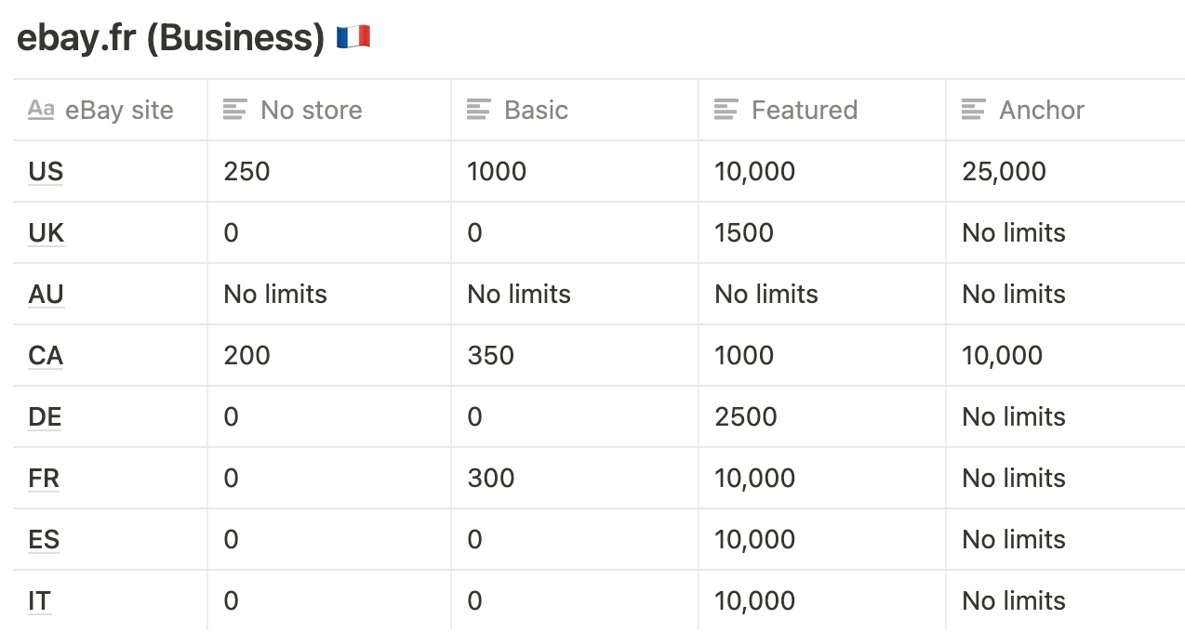The image size is (1185, 632).
Task: Click the text-type icon next to Anchor
Action: tap(974, 110)
